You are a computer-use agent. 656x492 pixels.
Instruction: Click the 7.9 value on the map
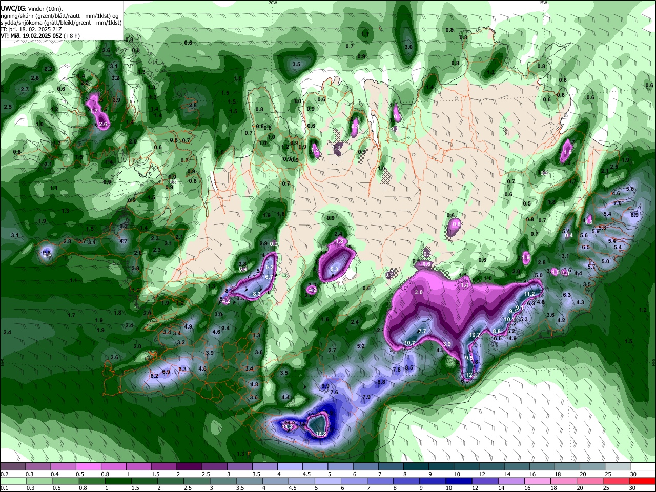(x=366, y=397)
